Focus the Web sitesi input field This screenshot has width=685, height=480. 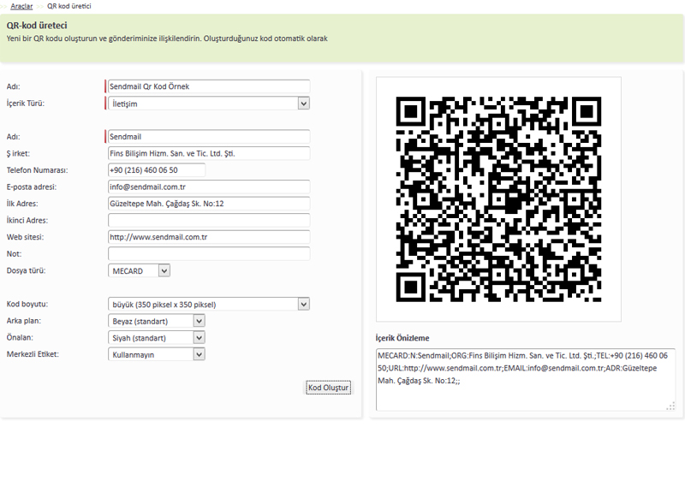[208, 237]
